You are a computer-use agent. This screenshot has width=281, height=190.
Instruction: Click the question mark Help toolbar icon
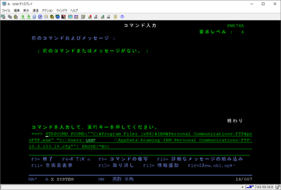122,17
